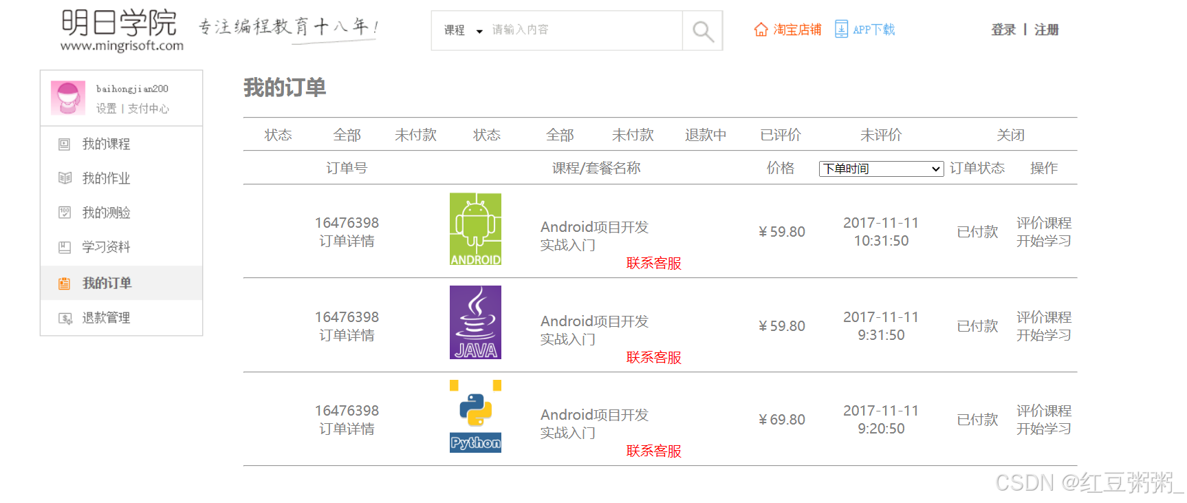Image resolution: width=1187 pixels, height=503 pixels.
Task: Open 我的测验 in the sidebar
Action: point(106,213)
